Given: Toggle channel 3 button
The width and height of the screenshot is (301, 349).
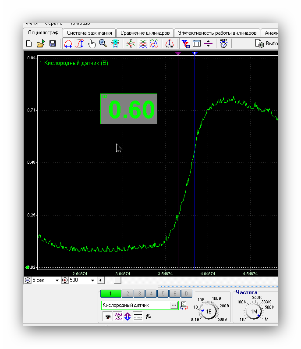Looking at the screenshot, I should point(139,294).
